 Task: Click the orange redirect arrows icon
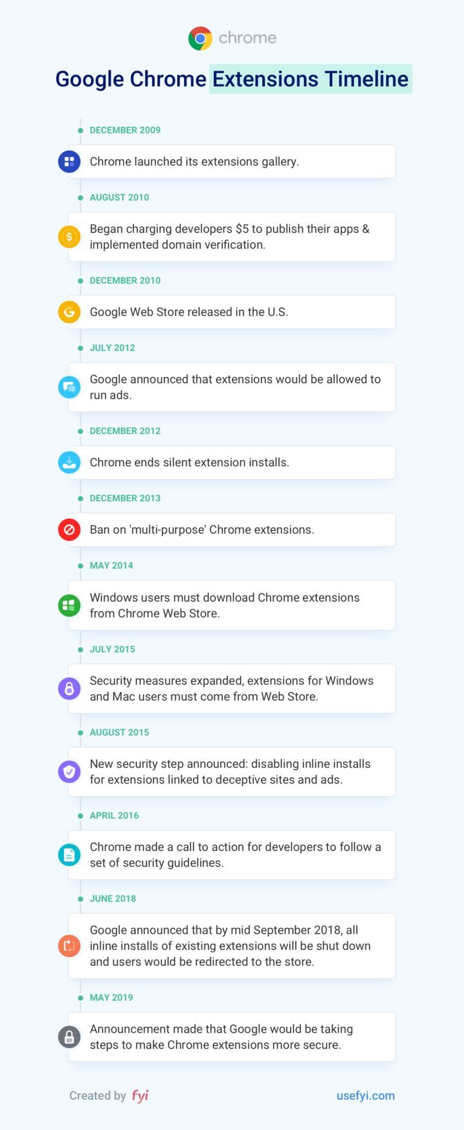click(69, 946)
